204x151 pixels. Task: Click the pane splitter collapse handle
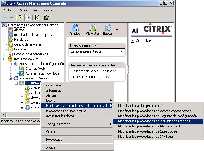click(128, 70)
